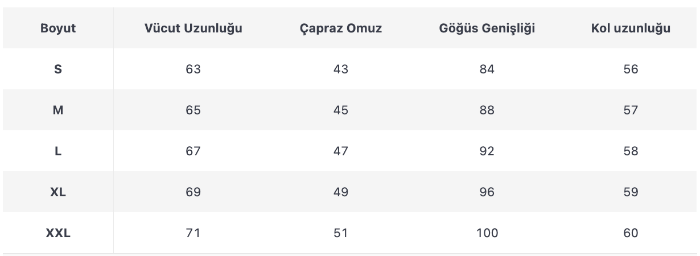The height and width of the screenshot is (256, 700).
Task: Select the Göğüs Genişliği header
Action: 487,28
